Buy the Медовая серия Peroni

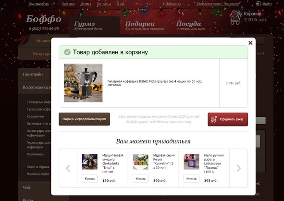(140, 178)
